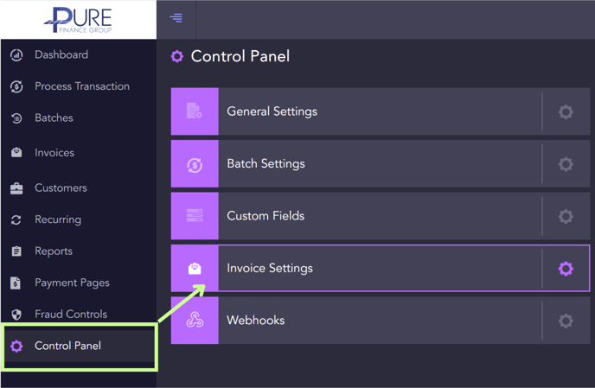Go to Recurring in the sidebar
The width and height of the screenshot is (595, 388).
click(58, 219)
